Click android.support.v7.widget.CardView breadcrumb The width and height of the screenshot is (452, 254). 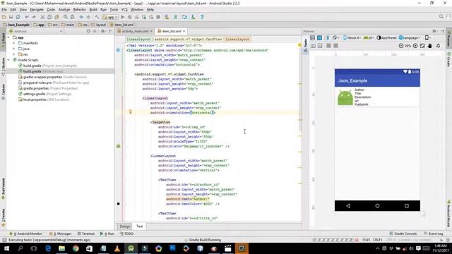188,40
